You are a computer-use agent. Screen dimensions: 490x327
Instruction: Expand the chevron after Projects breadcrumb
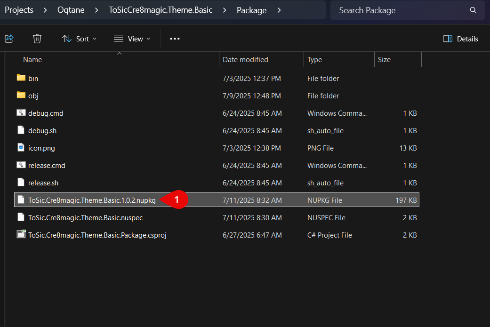[x=45, y=10]
